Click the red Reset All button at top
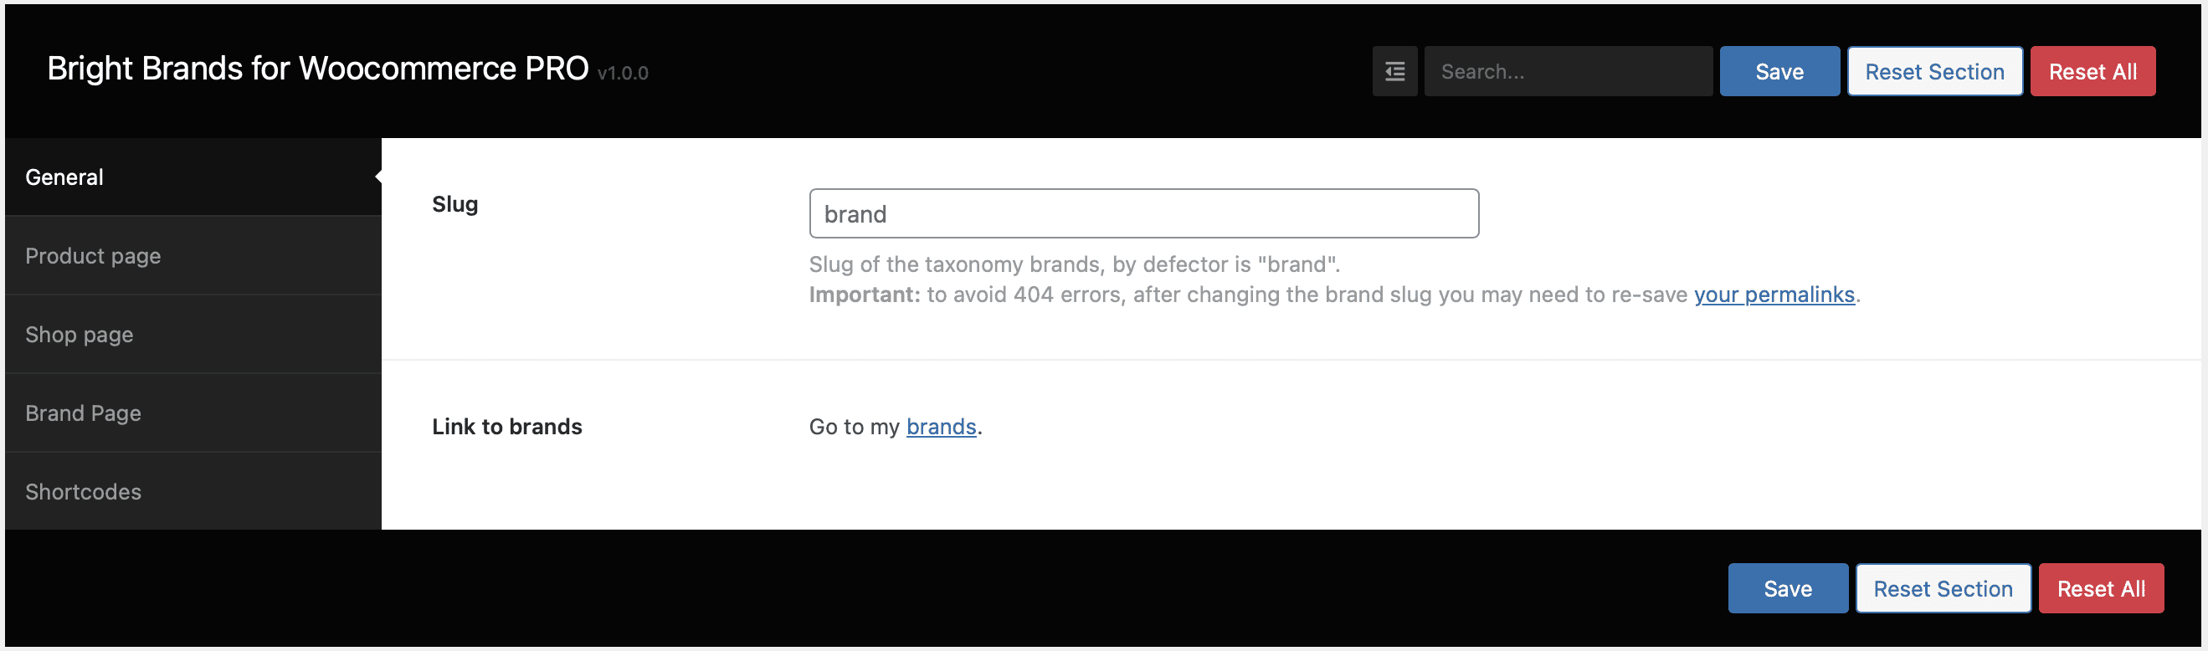Image resolution: width=2208 pixels, height=651 pixels. 2092,71
